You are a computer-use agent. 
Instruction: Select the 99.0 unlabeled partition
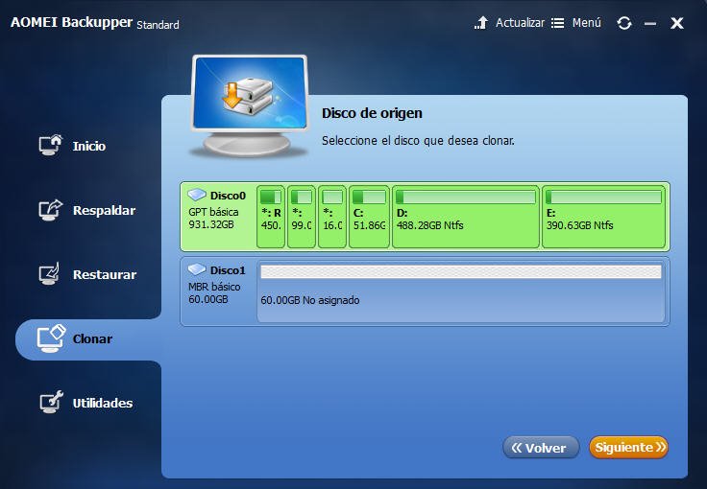302,217
